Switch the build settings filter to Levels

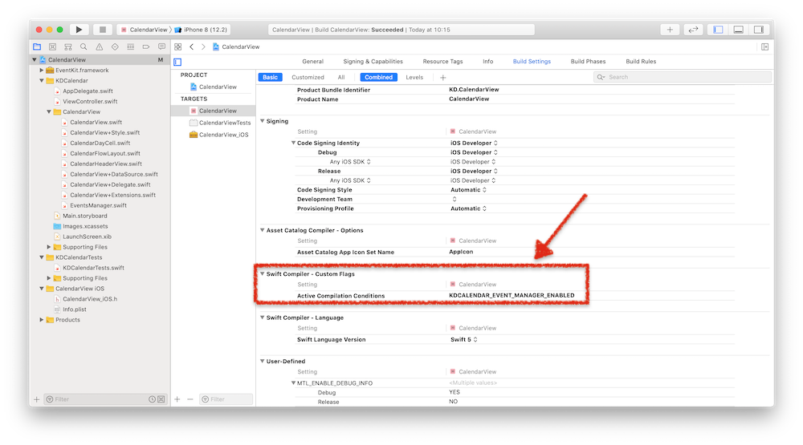click(x=414, y=78)
